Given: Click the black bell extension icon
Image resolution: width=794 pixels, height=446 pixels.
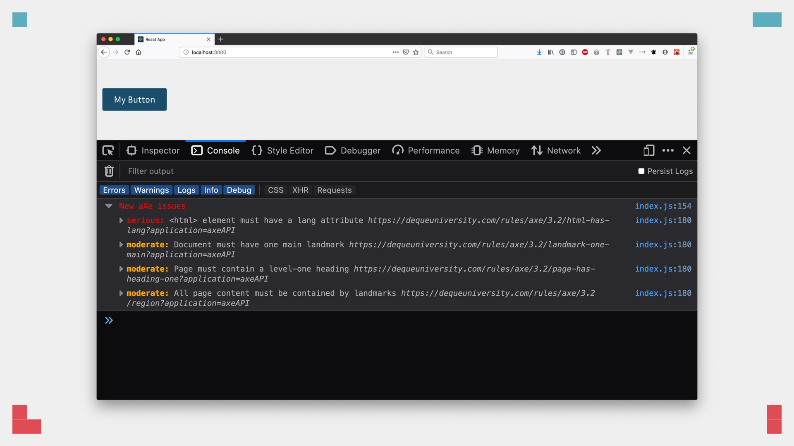Looking at the screenshot, I should tap(654, 52).
